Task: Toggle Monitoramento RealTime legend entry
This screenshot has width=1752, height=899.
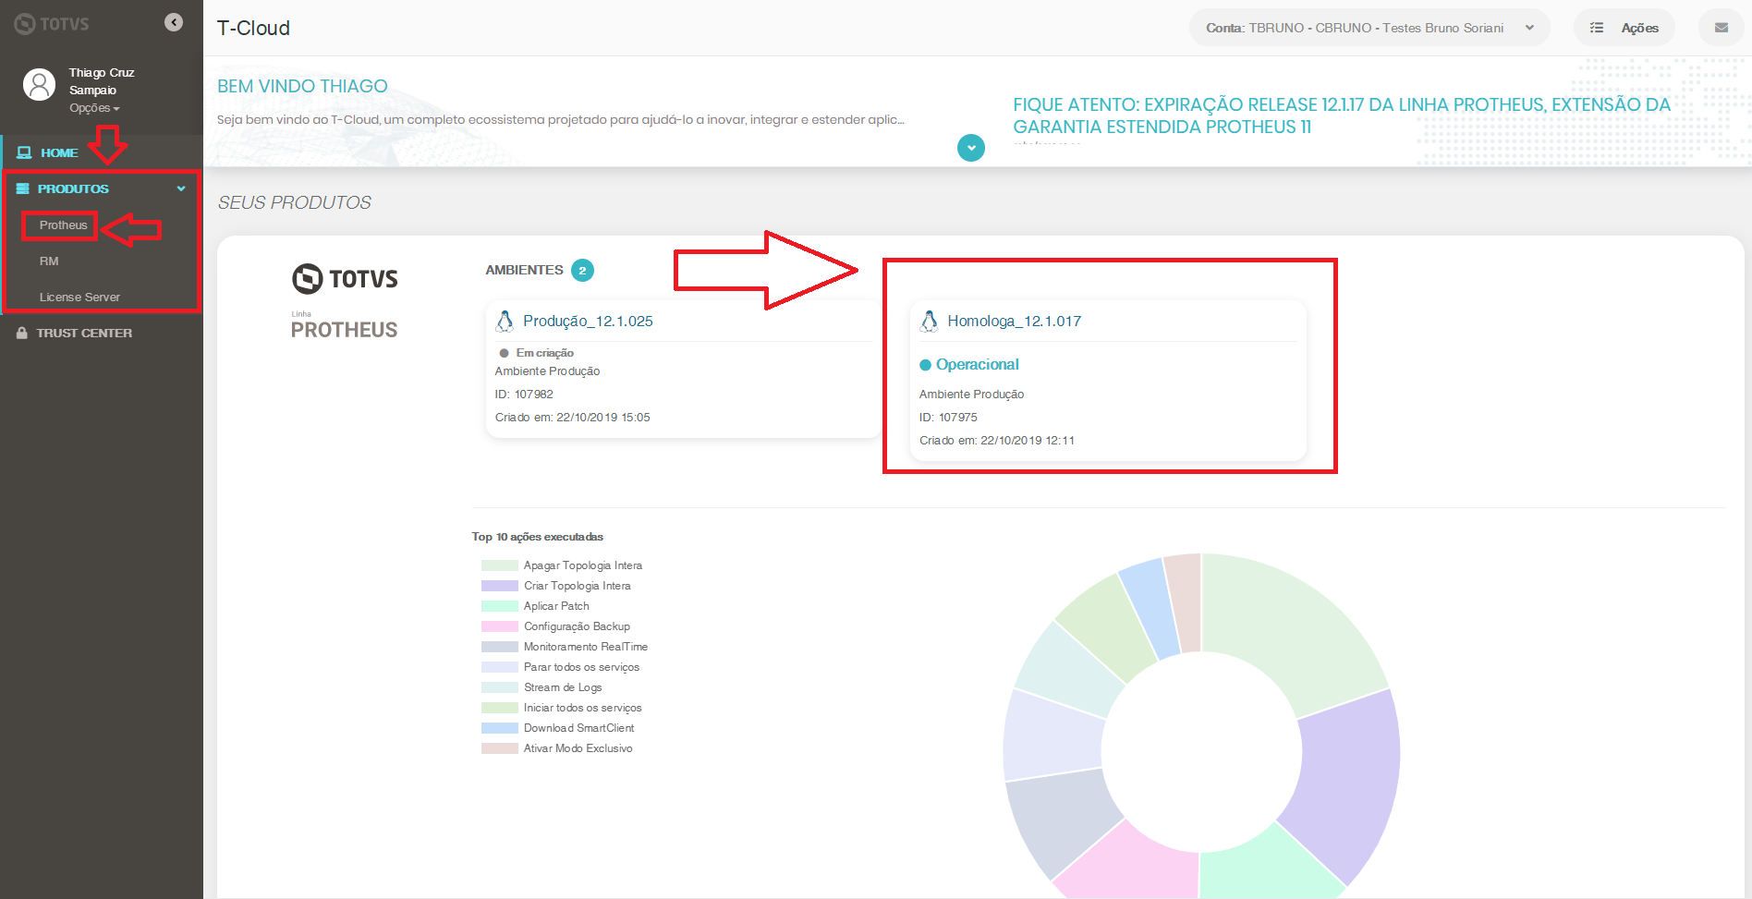Action: (565, 647)
